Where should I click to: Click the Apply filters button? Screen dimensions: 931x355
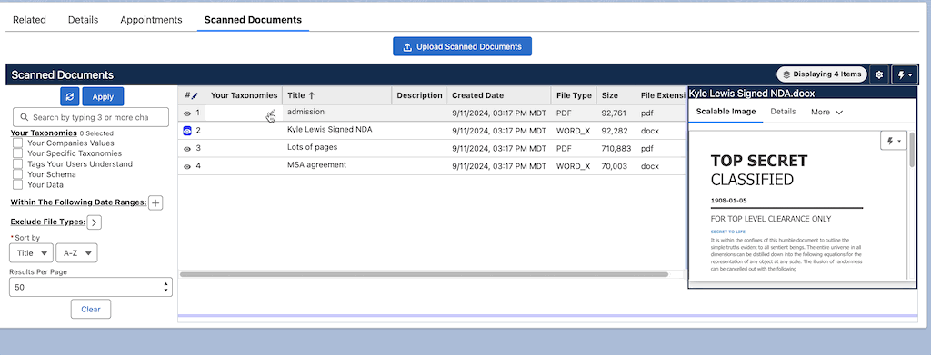(x=103, y=96)
